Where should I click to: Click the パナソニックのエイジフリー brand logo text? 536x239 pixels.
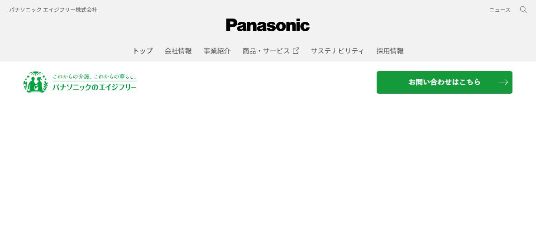click(94, 87)
